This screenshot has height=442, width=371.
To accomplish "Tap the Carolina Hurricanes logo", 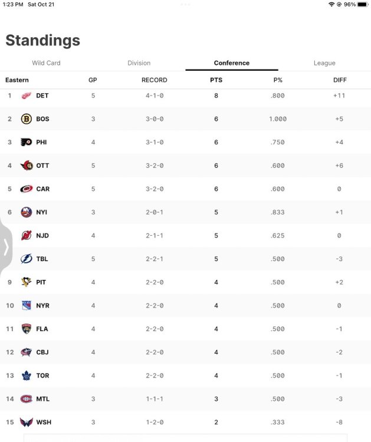I will [27, 189].
